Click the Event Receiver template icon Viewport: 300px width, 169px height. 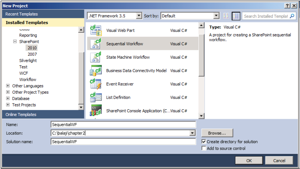pyautogui.click(x=96, y=84)
